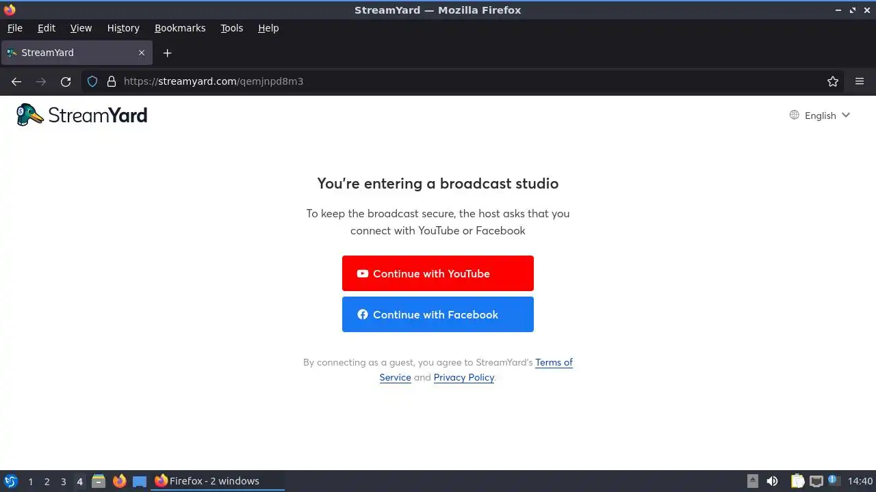Click the tray eject arrow icon
The width and height of the screenshot is (876, 492).
pos(753,481)
